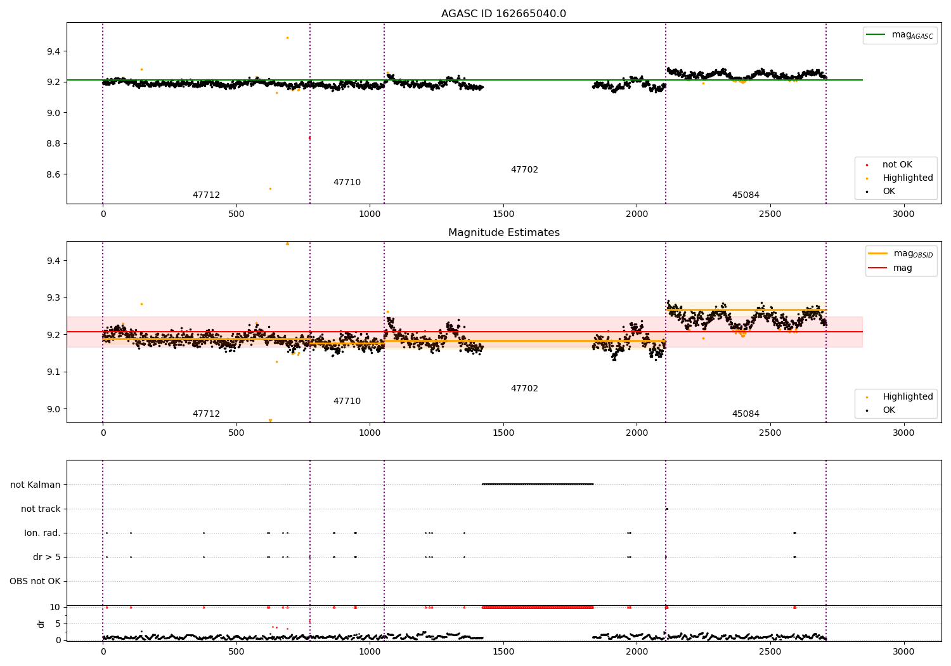Click x-tick 1000 under bottom plot
The width and height of the screenshot is (951, 666).
[370, 652]
